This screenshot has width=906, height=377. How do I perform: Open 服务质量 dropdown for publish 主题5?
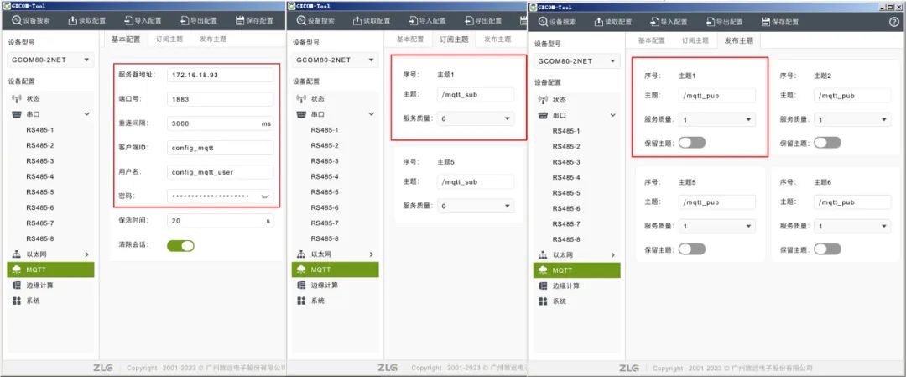tap(717, 226)
